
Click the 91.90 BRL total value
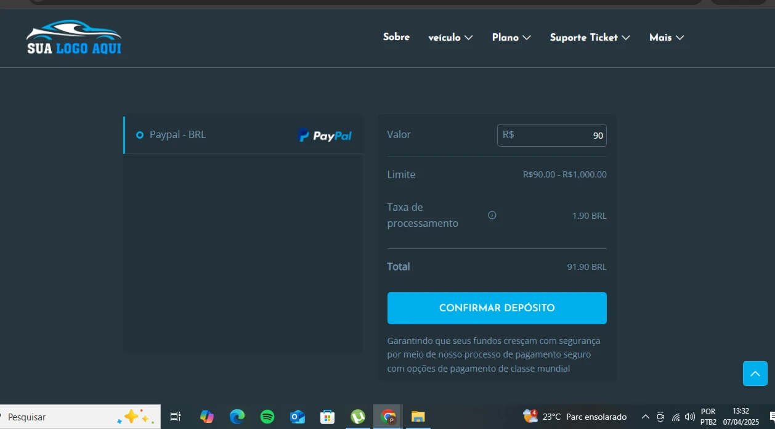point(587,267)
